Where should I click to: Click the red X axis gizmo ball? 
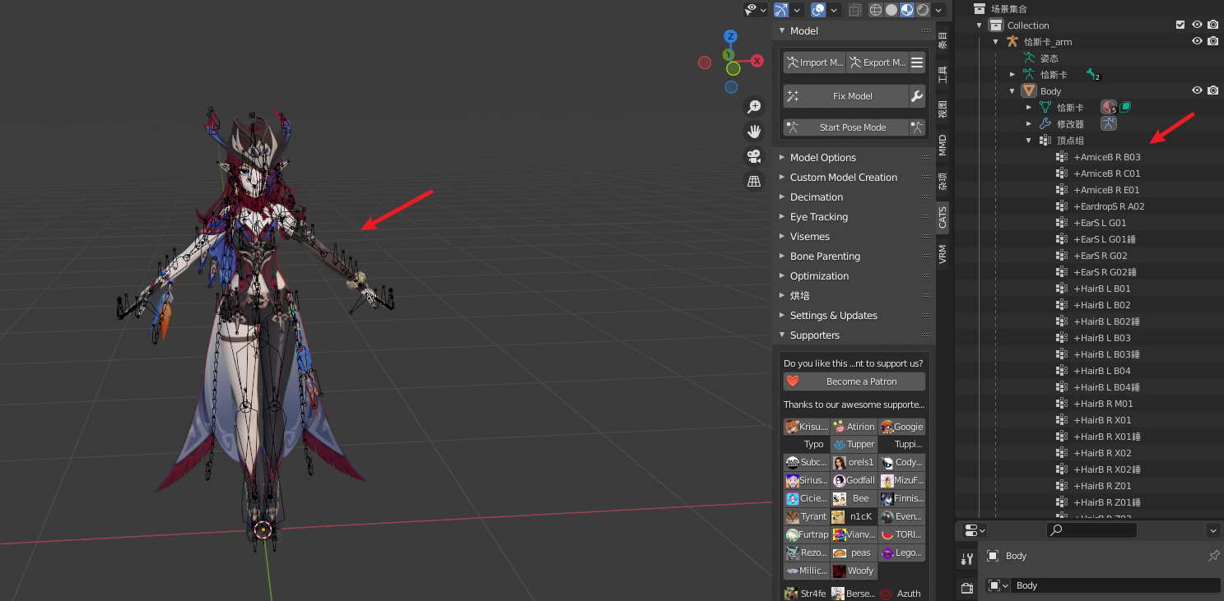pyautogui.click(x=756, y=60)
